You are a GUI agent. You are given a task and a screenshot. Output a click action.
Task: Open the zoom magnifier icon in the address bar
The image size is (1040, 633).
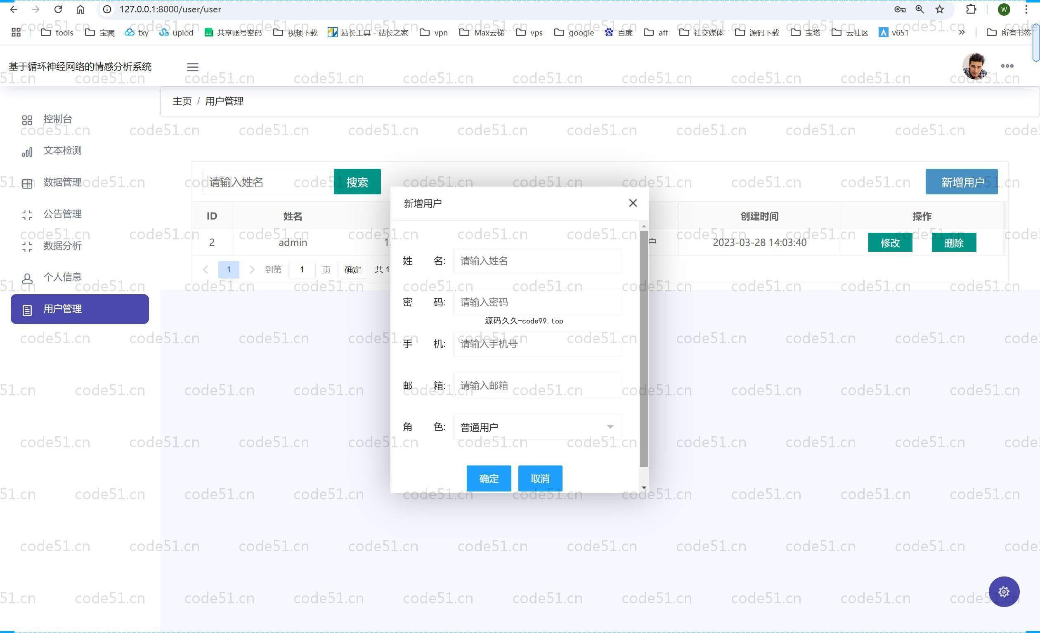click(920, 9)
